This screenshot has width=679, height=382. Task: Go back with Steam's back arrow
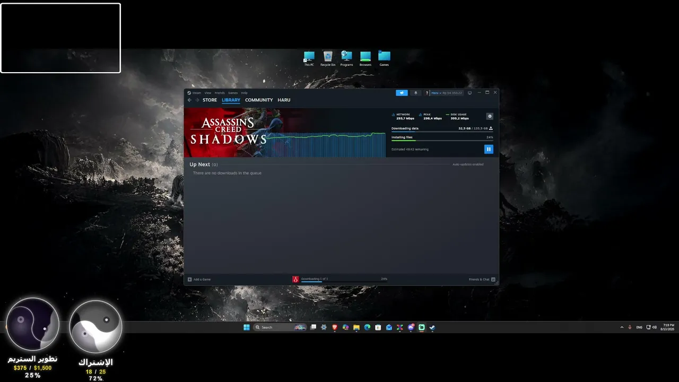pyautogui.click(x=189, y=100)
